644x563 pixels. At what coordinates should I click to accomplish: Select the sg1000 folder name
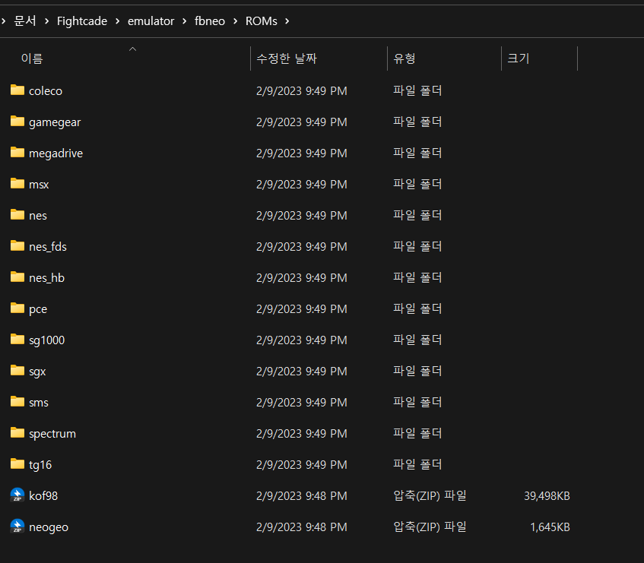(x=47, y=340)
